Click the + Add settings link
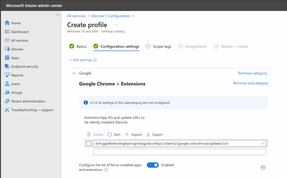287x178 pixels. pyautogui.click(x=81, y=60)
